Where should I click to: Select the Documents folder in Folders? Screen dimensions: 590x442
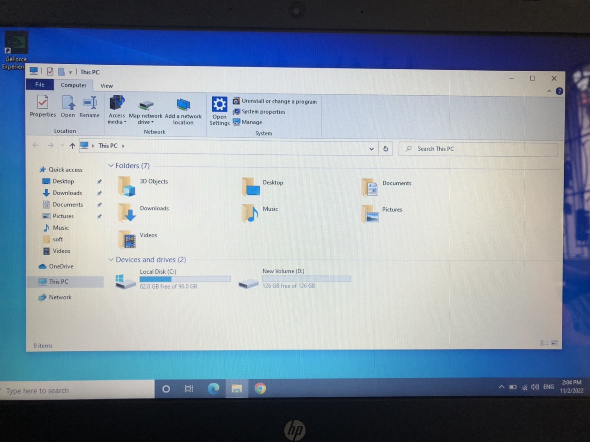pos(387,187)
